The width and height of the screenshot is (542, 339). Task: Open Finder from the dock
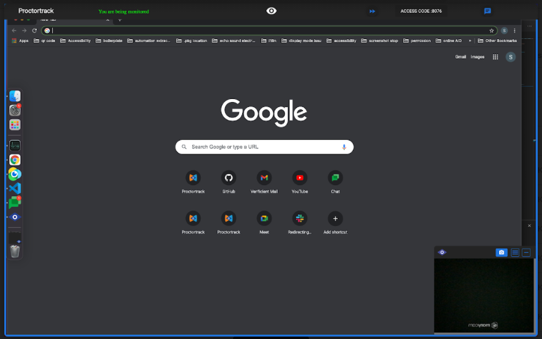(15, 97)
